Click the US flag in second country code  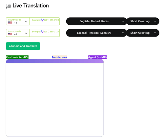click(10, 34)
